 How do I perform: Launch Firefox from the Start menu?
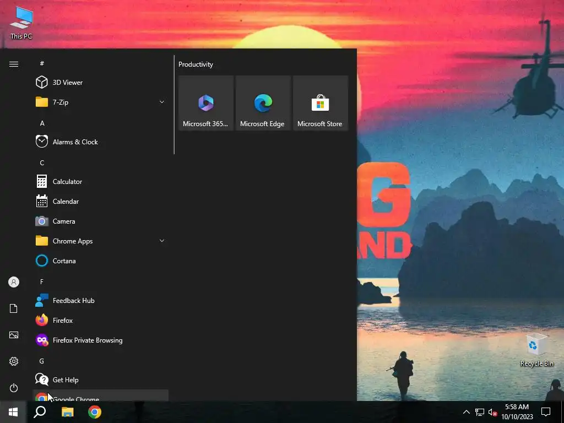click(x=101, y=320)
